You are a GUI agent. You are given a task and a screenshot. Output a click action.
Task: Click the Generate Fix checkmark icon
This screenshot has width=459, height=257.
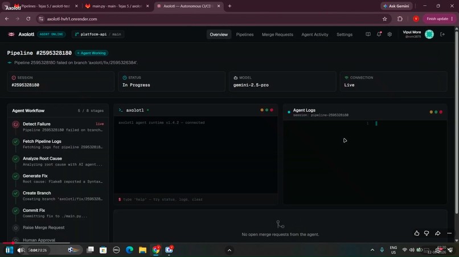click(x=16, y=176)
